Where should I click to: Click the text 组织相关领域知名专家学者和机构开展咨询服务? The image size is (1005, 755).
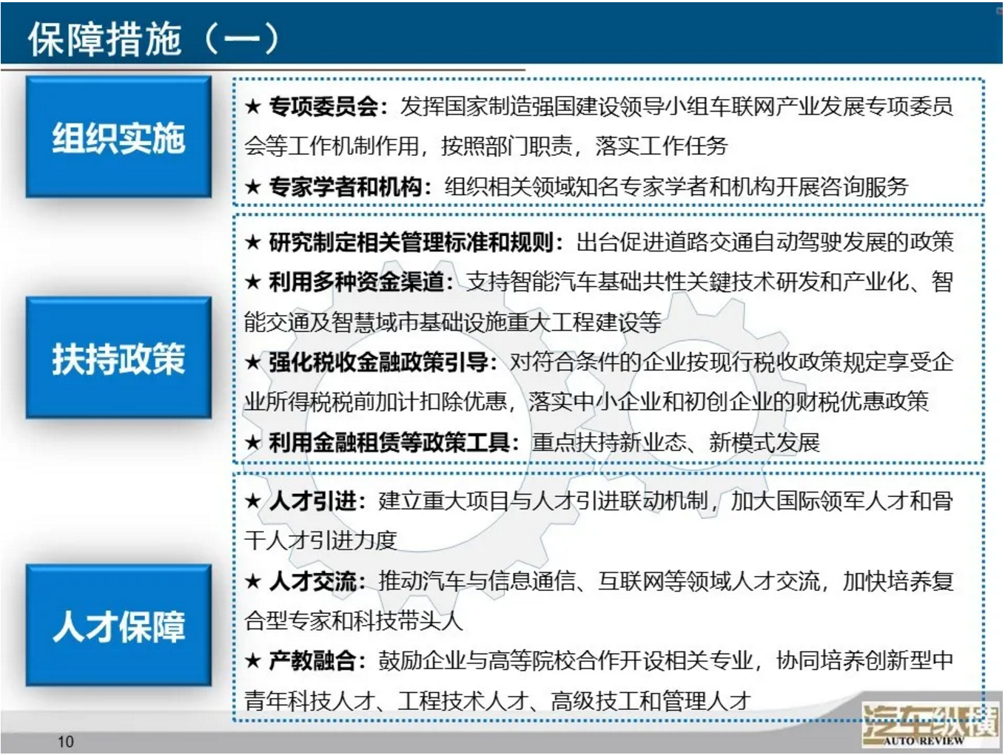(676, 186)
